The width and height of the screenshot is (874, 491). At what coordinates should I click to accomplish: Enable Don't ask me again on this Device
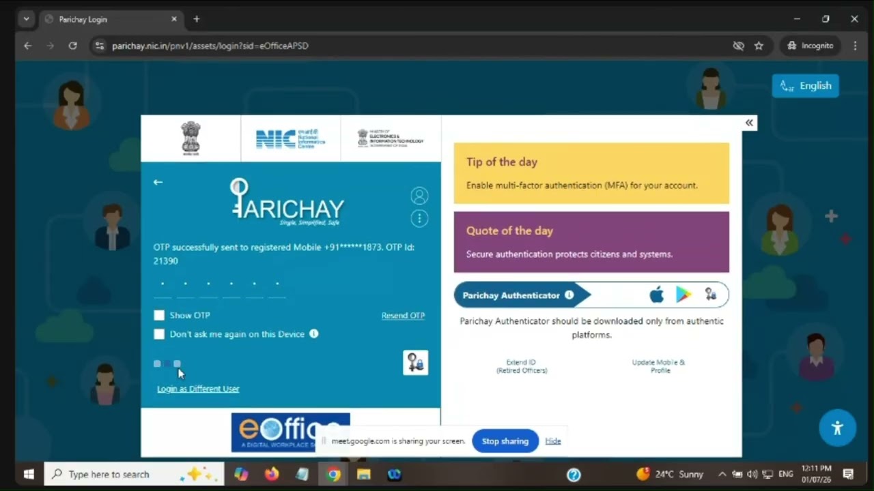(x=159, y=334)
